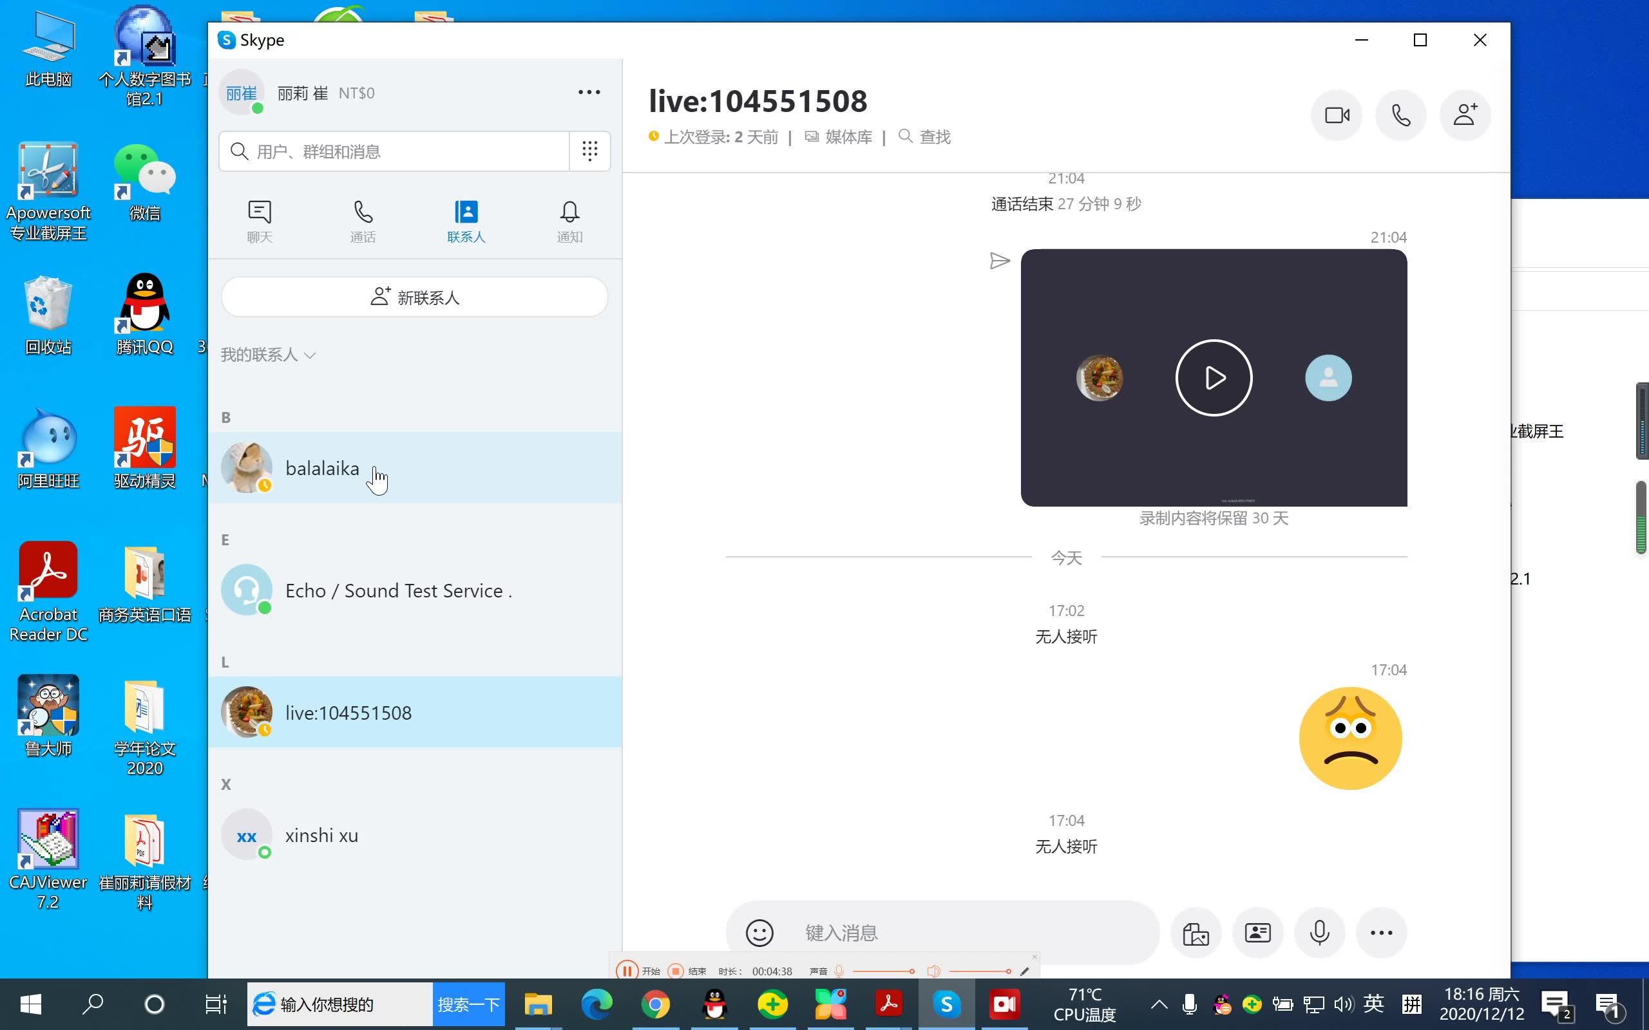Select 聊天 chat tab
The height and width of the screenshot is (1030, 1649).
[x=261, y=220]
